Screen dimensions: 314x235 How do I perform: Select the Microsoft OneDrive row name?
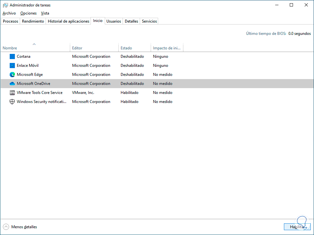33,84
